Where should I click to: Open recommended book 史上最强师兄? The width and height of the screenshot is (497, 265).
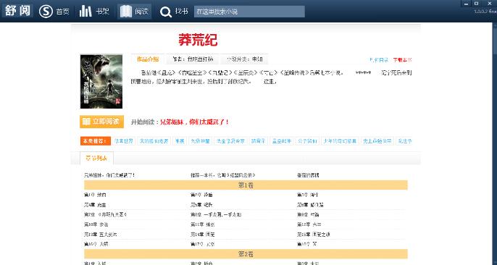(x=377, y=141)
